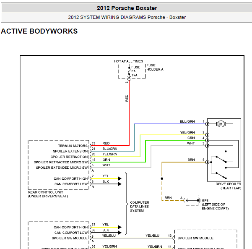Click the "COMPUTER DATA LINES SYSTEM" label
The width and height of the screenshot is (252, 249).
click(140, 207)
